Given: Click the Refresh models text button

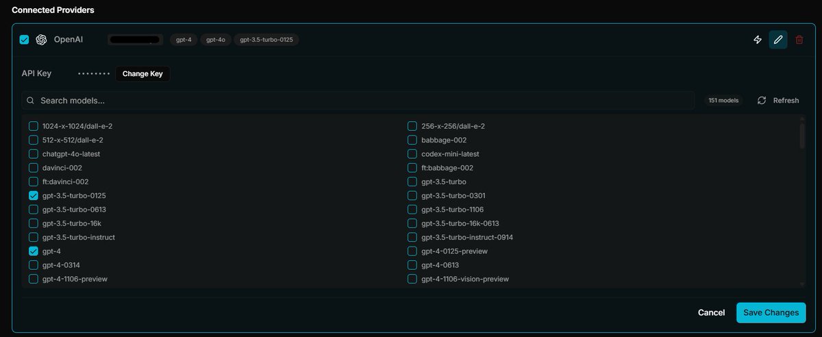Looking at the screenshot, I should click(786, 101).
